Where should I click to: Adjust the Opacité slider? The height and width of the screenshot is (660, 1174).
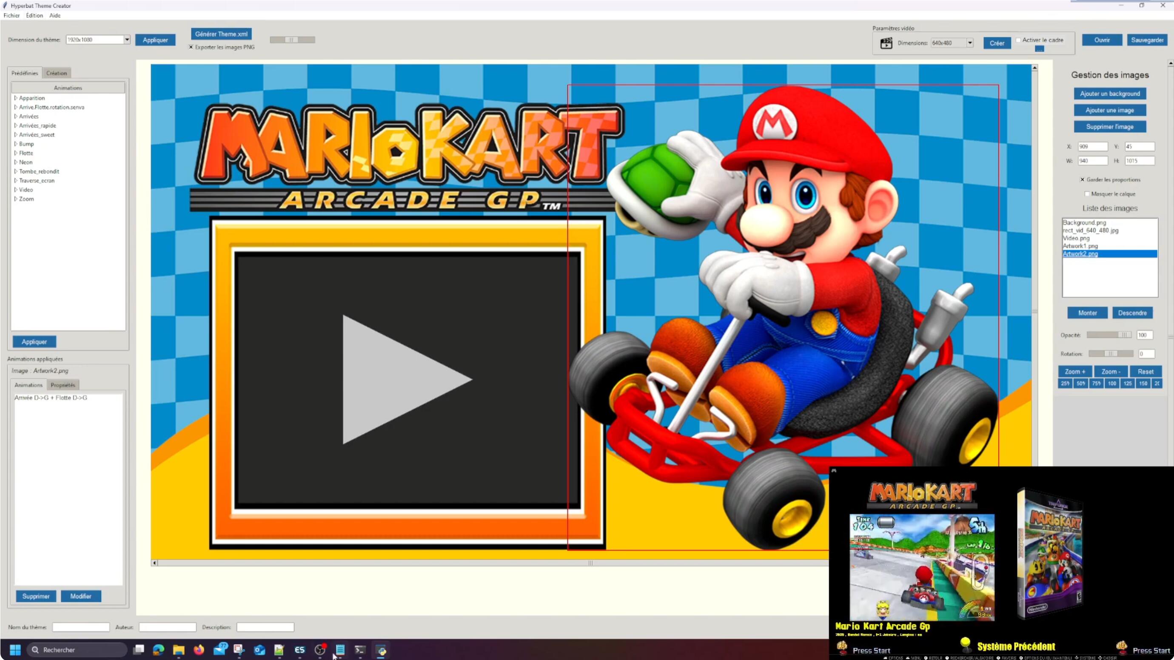(1109, 335)
